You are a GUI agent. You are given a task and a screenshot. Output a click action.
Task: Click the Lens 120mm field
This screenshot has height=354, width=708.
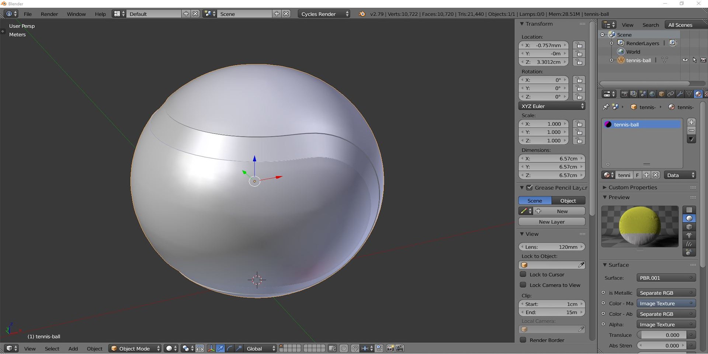(552, 247)
